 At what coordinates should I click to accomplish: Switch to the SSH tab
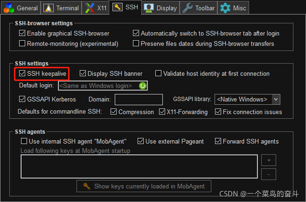click(125, 7)
